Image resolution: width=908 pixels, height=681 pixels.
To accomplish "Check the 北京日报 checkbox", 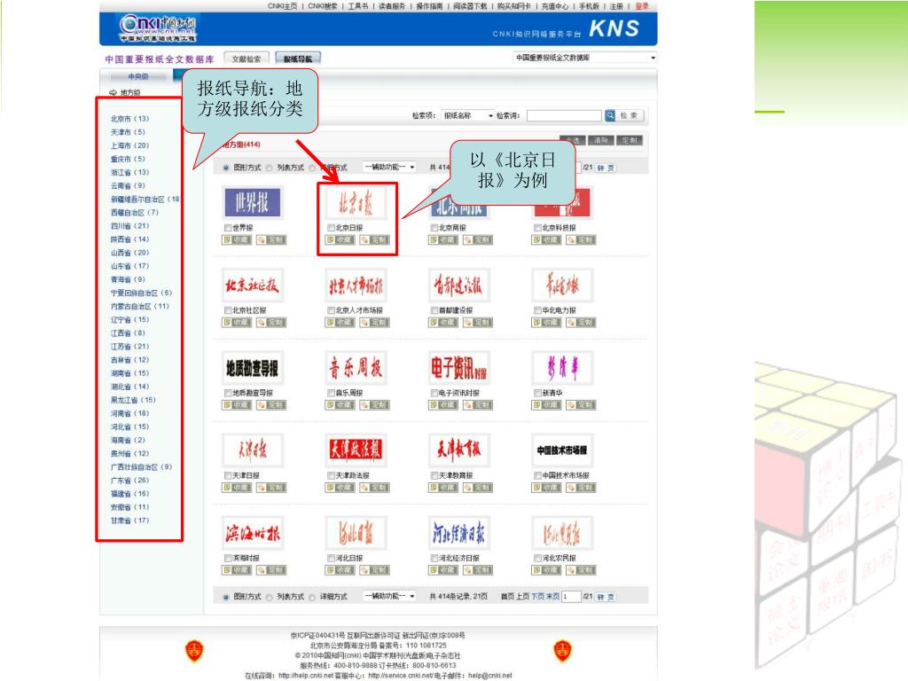I will (332, 228).
